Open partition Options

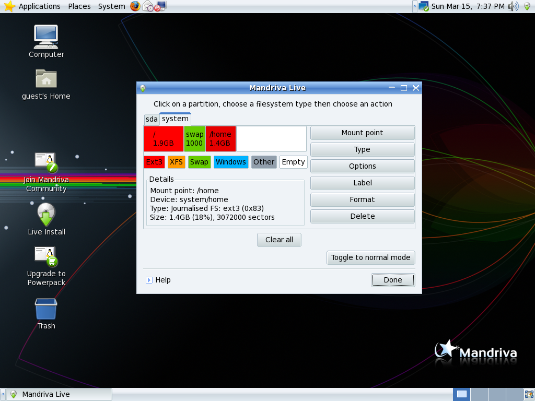click(x=363, y=166)
